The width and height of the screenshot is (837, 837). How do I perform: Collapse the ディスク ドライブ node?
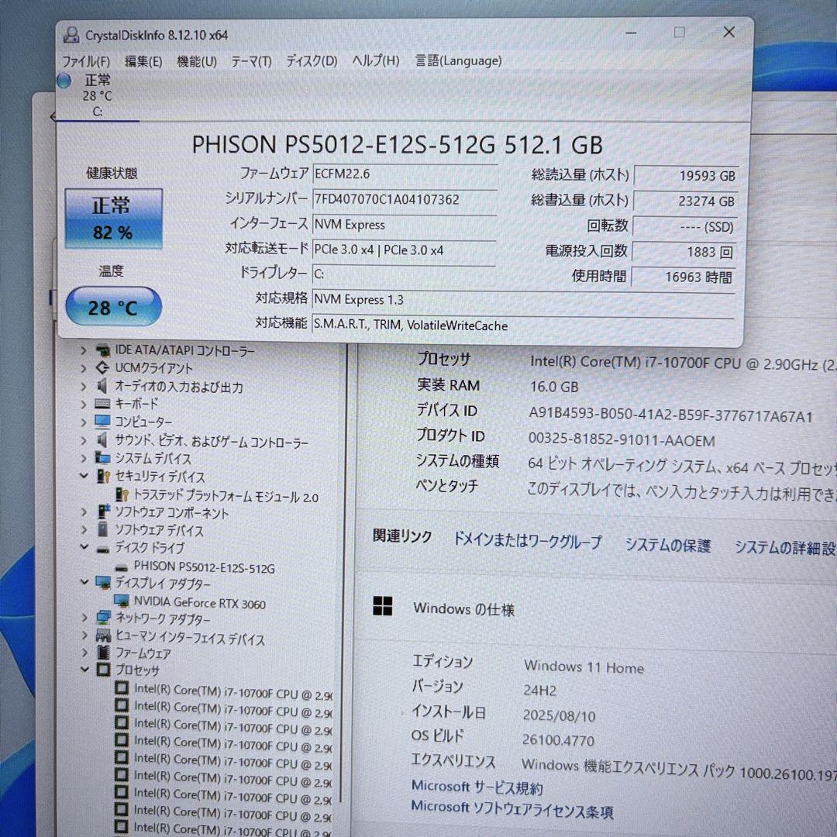(84, 546)
